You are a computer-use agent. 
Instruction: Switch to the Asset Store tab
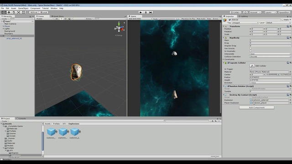57,16
